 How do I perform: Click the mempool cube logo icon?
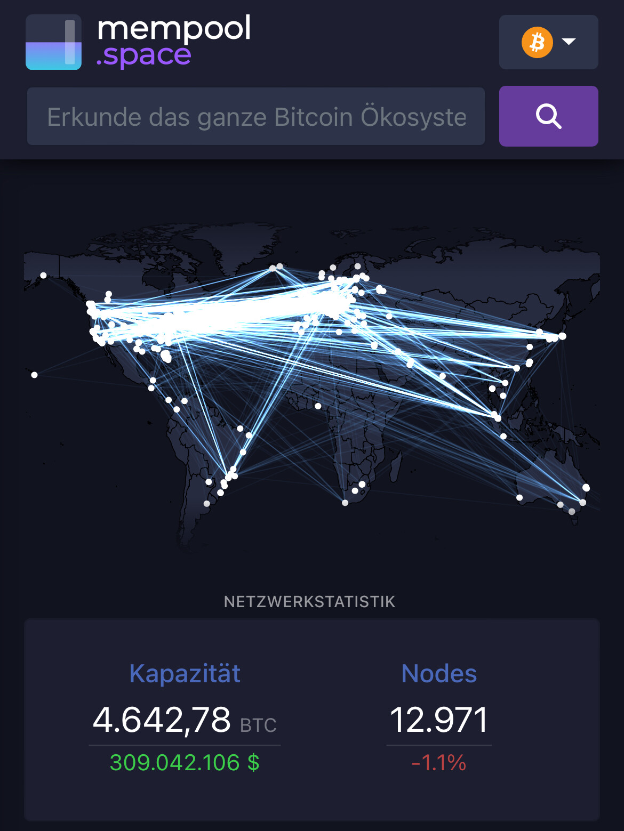[53, 42]
